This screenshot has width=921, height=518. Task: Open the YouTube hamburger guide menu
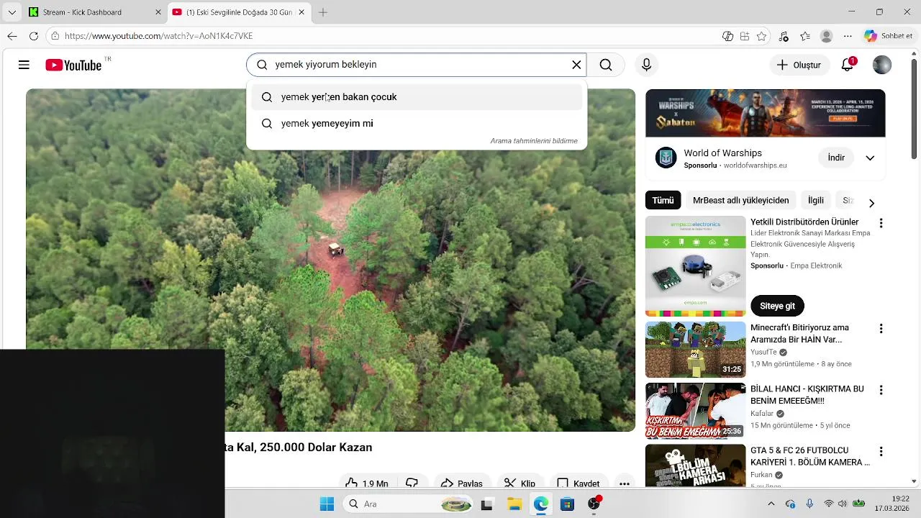(24, 65)
